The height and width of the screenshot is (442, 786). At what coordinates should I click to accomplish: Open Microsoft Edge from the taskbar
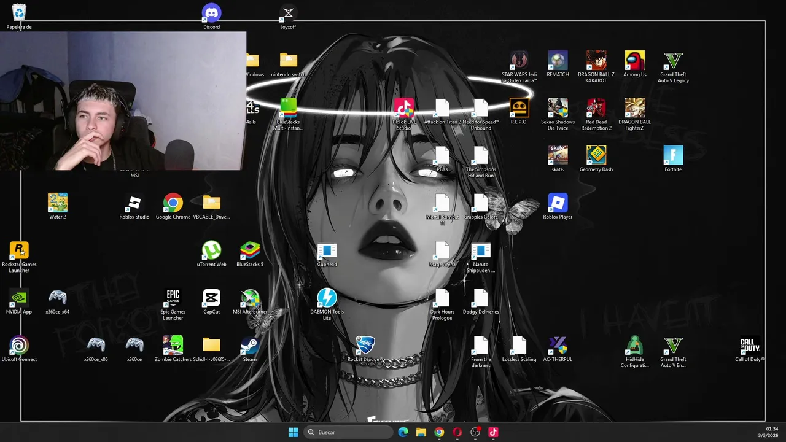click(403, 432)
